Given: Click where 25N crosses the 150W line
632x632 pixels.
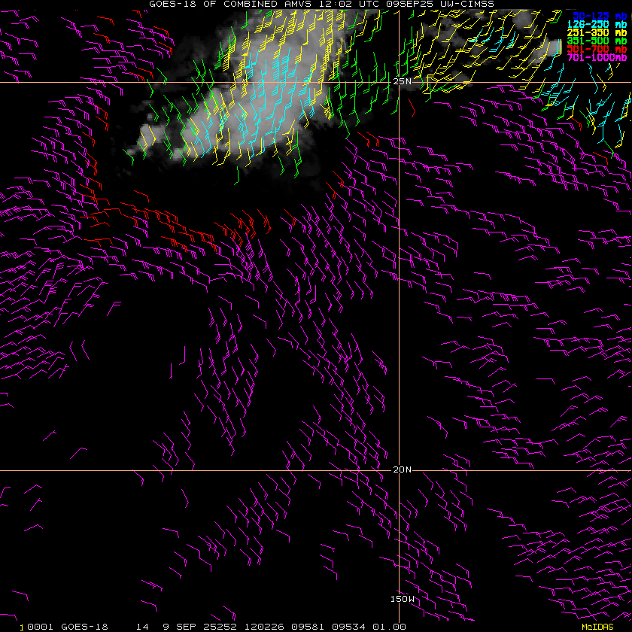Looking at the screenshot, I should pyautogui.click(x=399, y=82).
